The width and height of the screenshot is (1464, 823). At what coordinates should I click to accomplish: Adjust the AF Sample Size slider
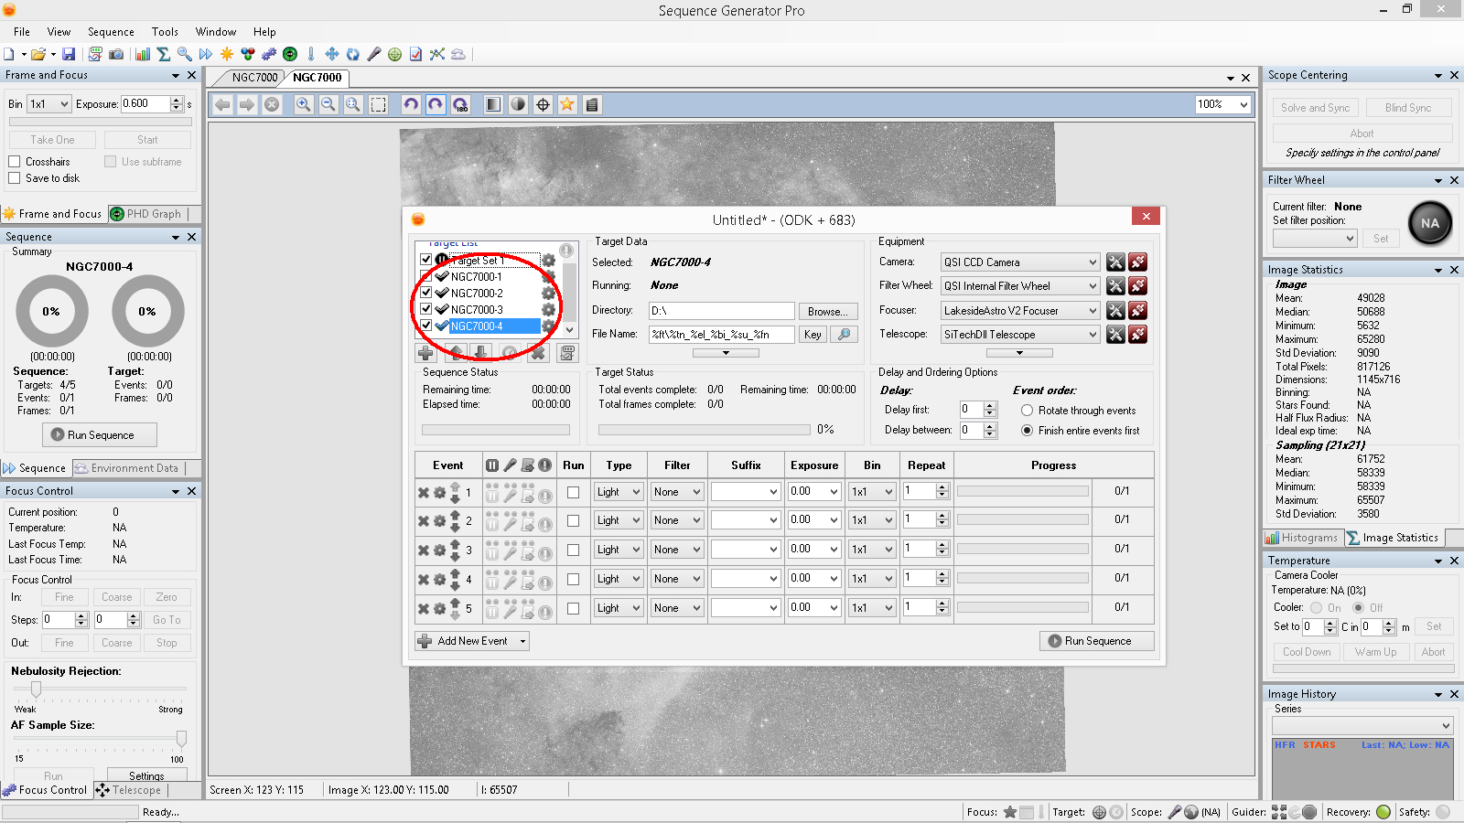coord(181,738)
